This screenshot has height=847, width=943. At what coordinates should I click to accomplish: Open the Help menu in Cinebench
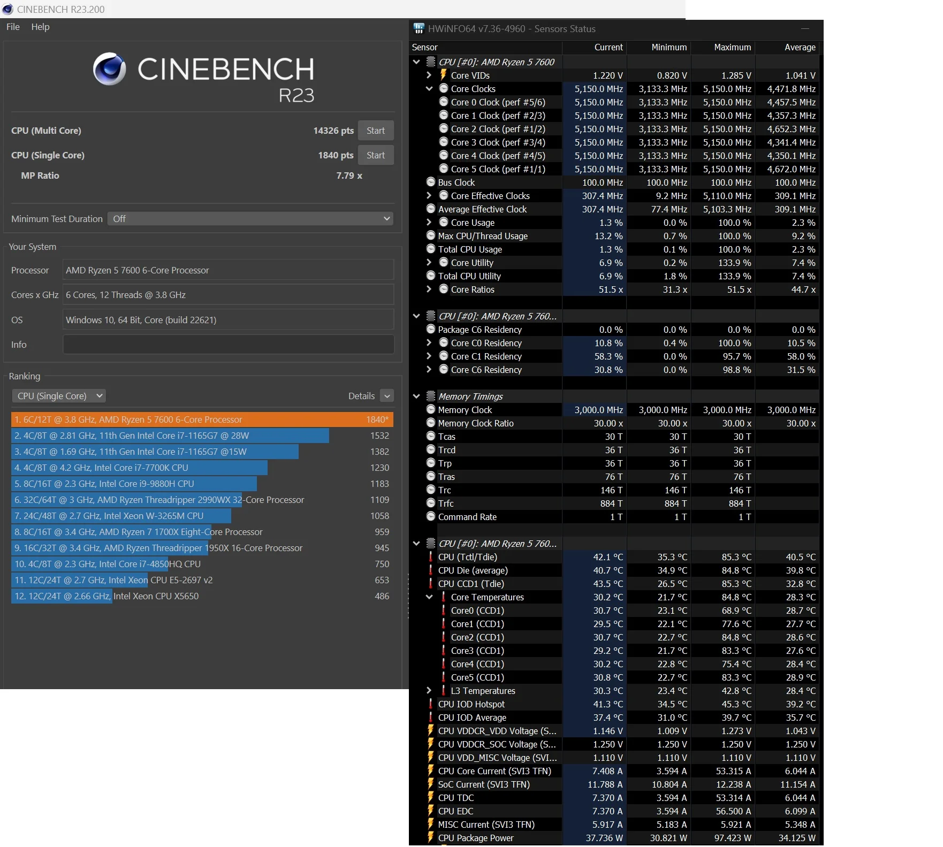coord(40,27)
